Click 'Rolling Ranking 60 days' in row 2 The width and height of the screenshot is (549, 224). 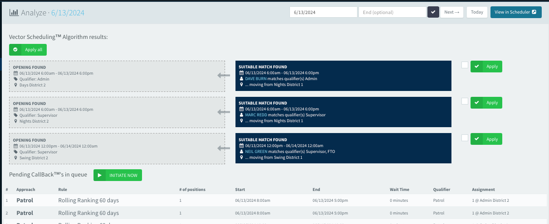(x=88, y=213)
